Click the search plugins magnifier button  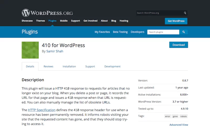pos(183,32)
